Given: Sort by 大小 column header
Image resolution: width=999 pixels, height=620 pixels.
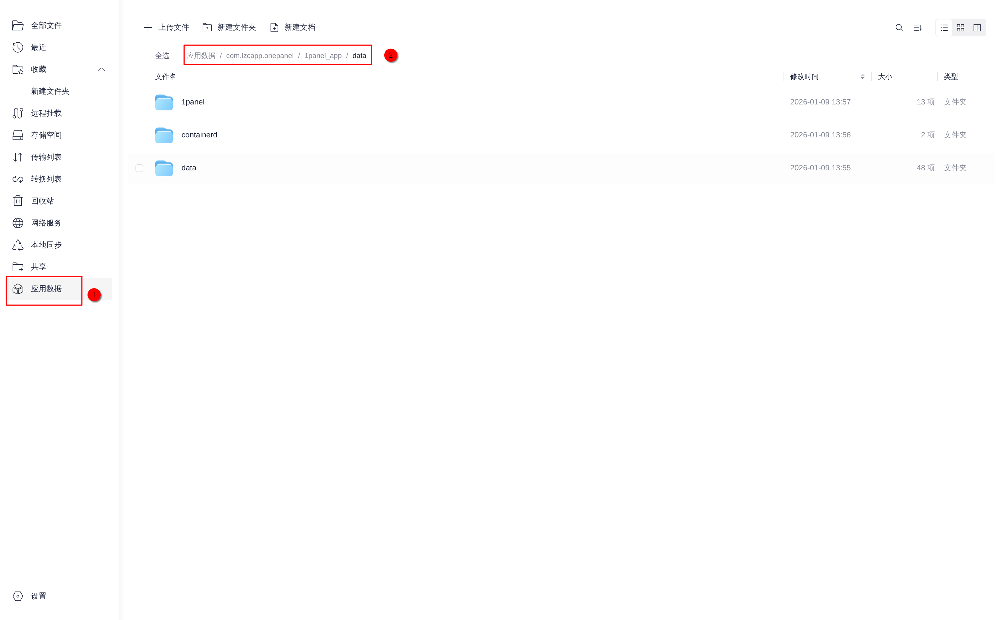Looking at the screenshot, I should coord(885,77).
